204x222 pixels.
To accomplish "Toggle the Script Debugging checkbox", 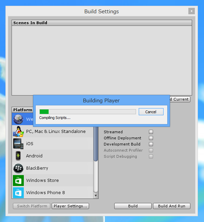I will click(151, 156).
